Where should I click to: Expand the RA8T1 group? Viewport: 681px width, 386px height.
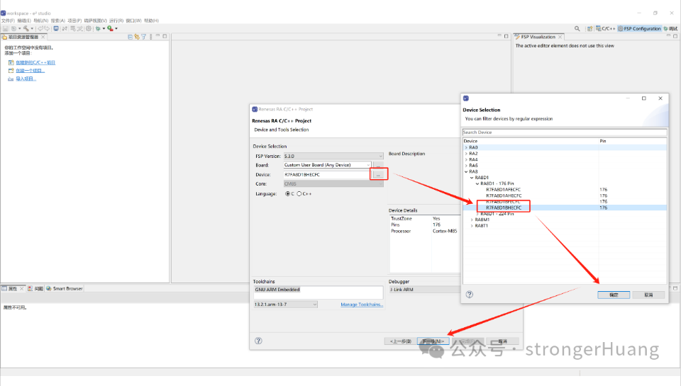(472, 226)
